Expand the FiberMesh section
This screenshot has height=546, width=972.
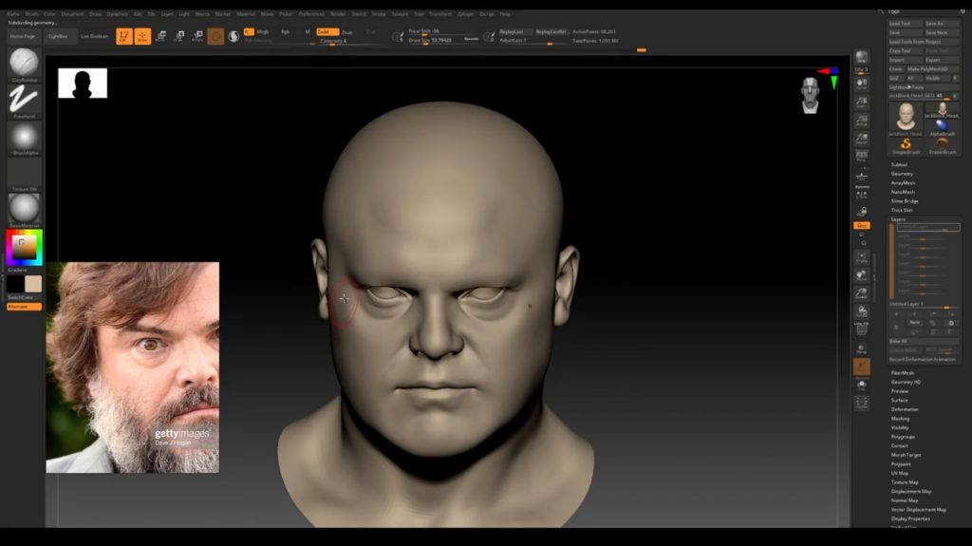pyautogui.click(x=903, y=373)
